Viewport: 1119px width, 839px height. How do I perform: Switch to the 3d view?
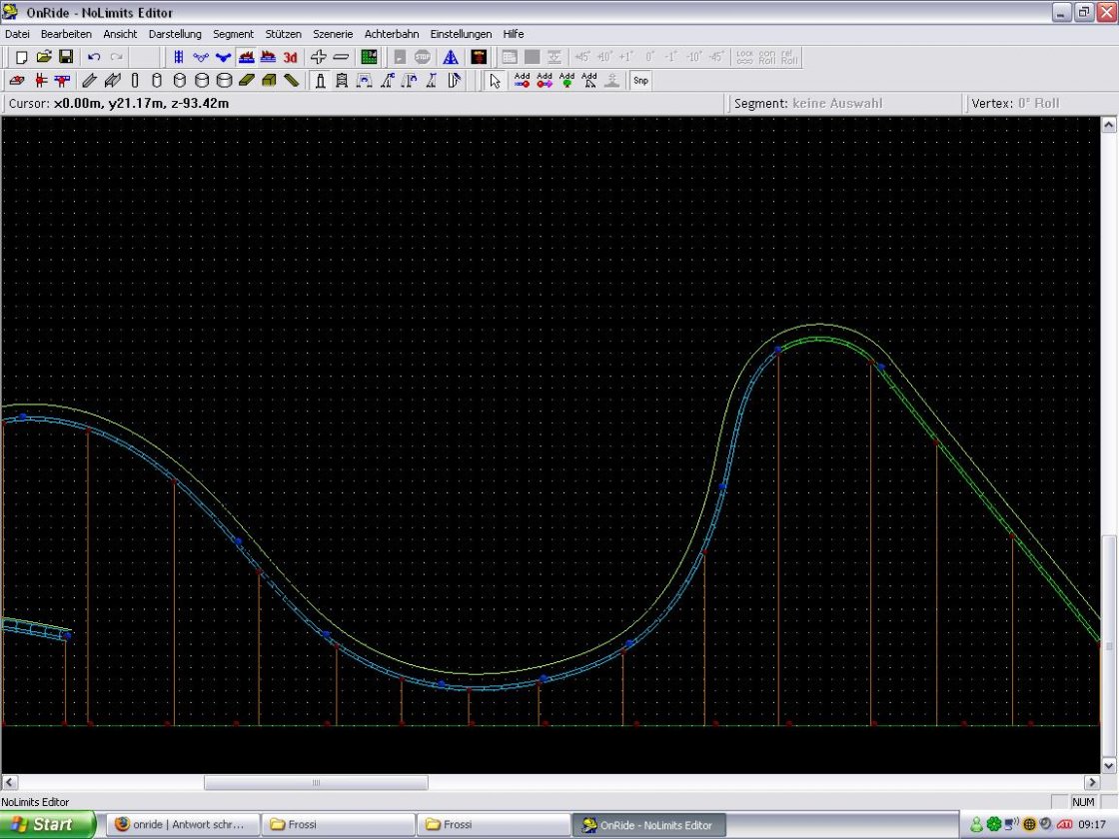(291, 57)
